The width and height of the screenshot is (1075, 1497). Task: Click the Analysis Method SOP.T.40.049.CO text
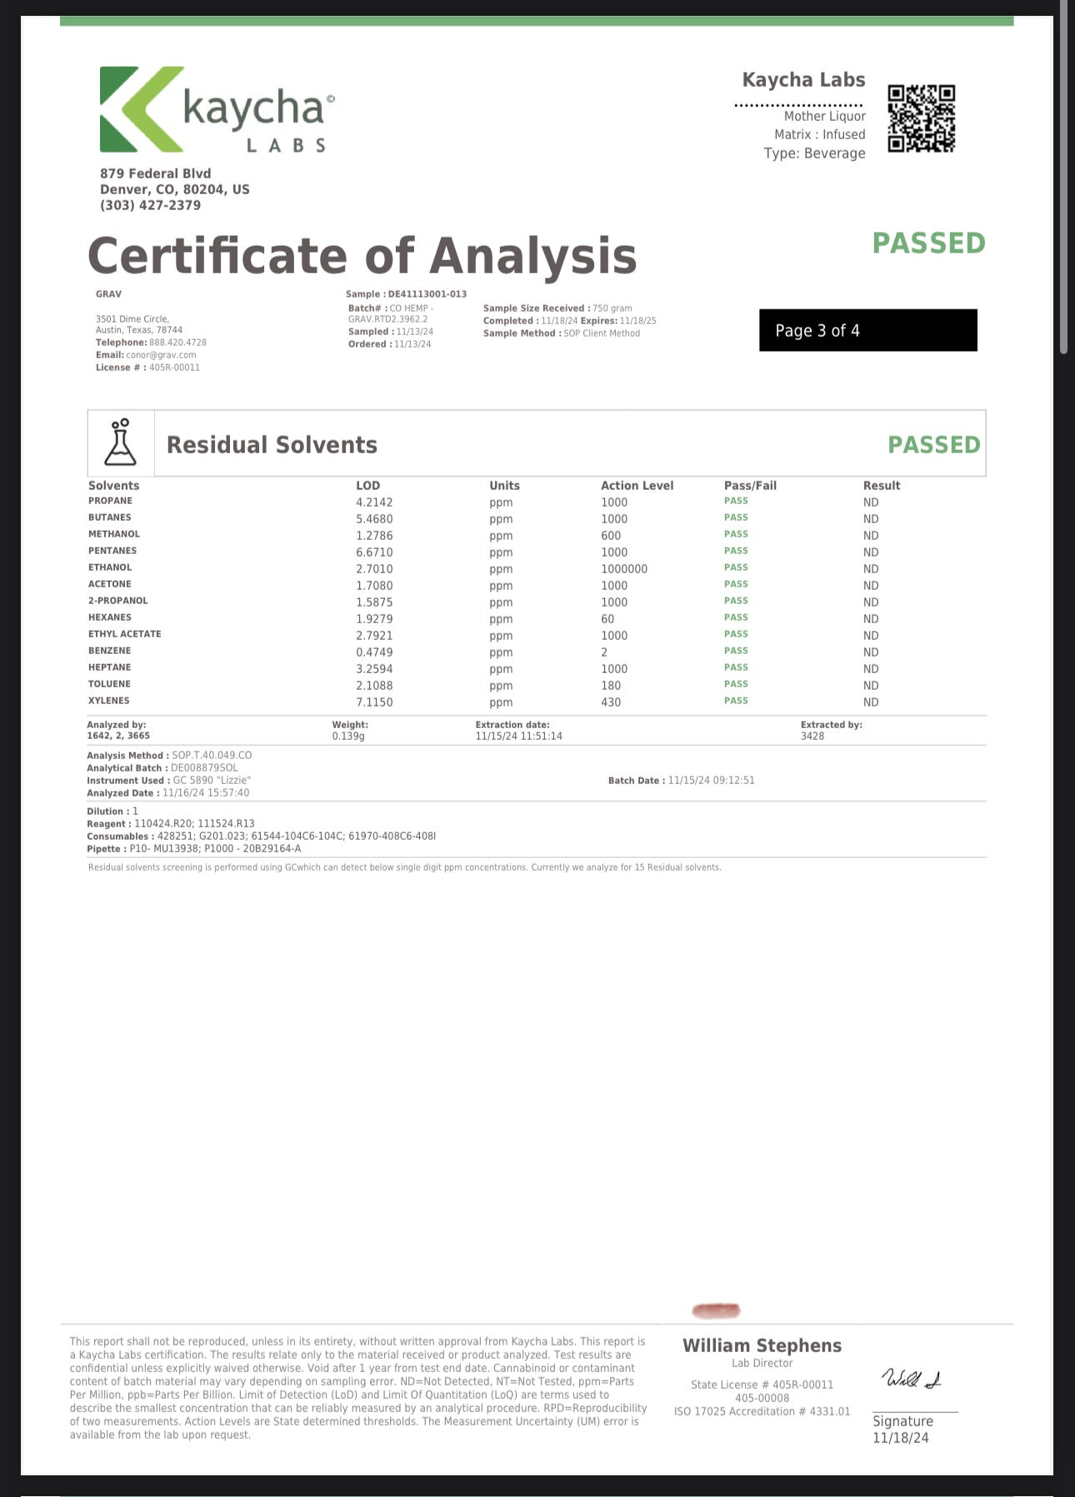169,756
